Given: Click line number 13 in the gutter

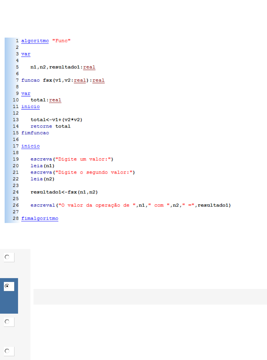Looking at the screenshot, I should pos(16,120).
